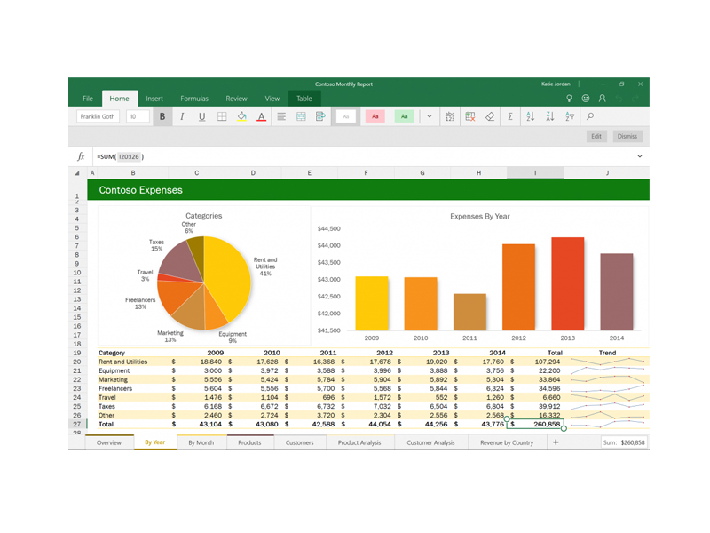
Task: Select column D header
Action: tap(253, 172)
